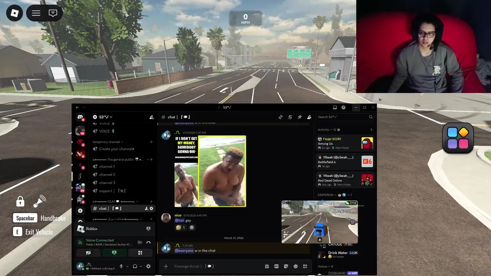Toggle channel notification mute bell

290,117
